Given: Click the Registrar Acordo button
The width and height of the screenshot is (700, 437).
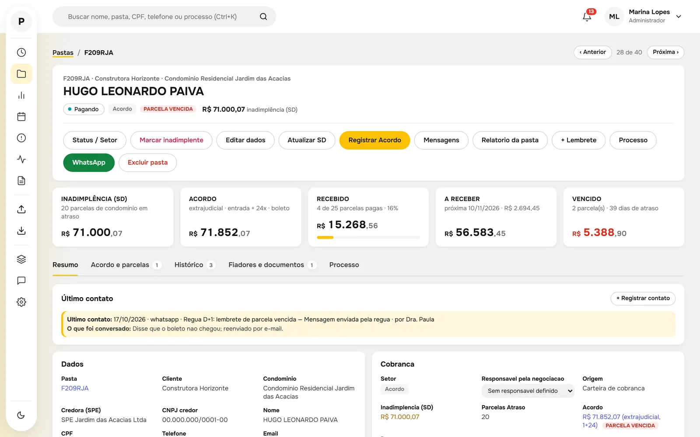Looking at the screenshot, I should (x=374, y=140).
